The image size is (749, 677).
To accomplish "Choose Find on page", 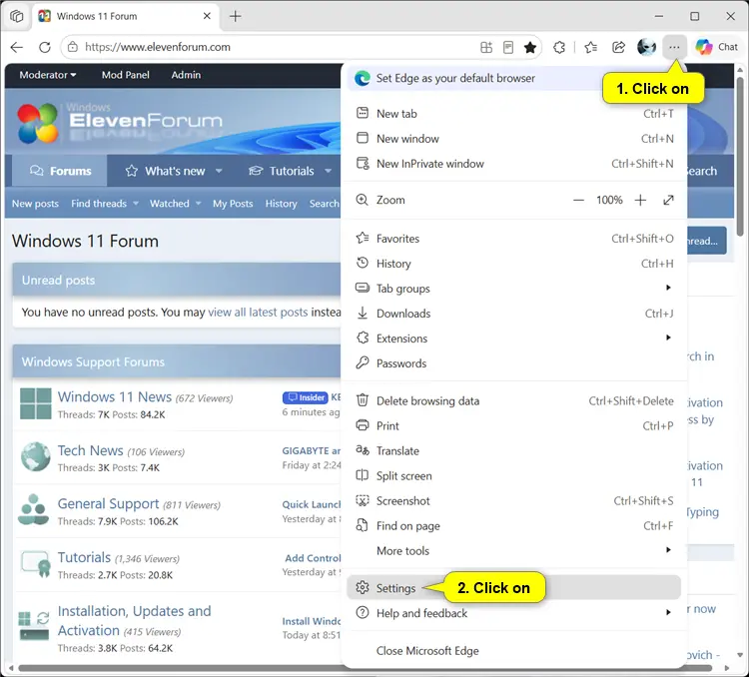I will [515, 526].
